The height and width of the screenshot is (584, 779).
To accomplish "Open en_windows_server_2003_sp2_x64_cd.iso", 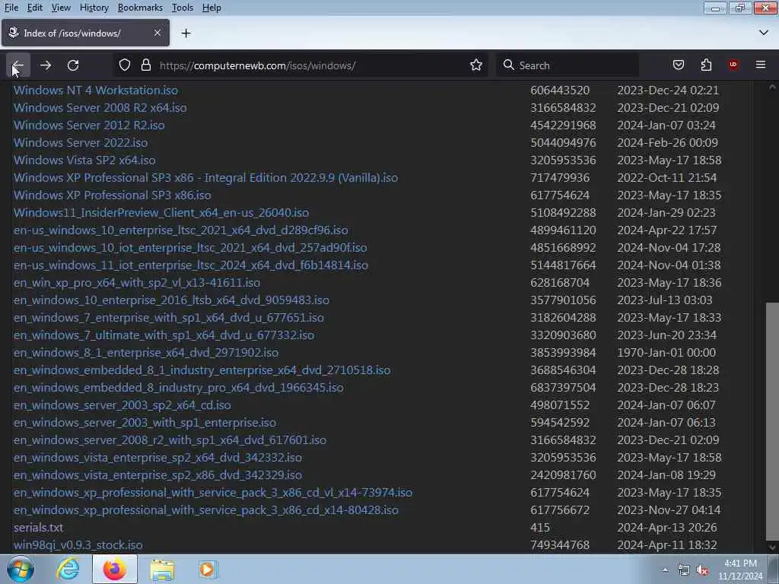I will point(122,405).
